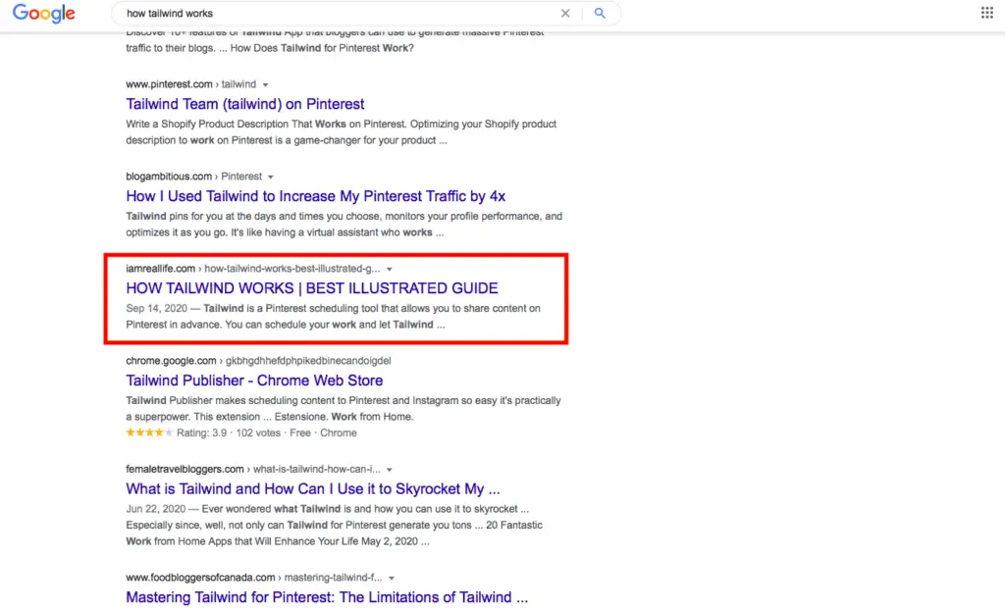Click the www.pinterest.com breadcrumb URL
Screen dimensions: 1005x609
tap(190, 84)
